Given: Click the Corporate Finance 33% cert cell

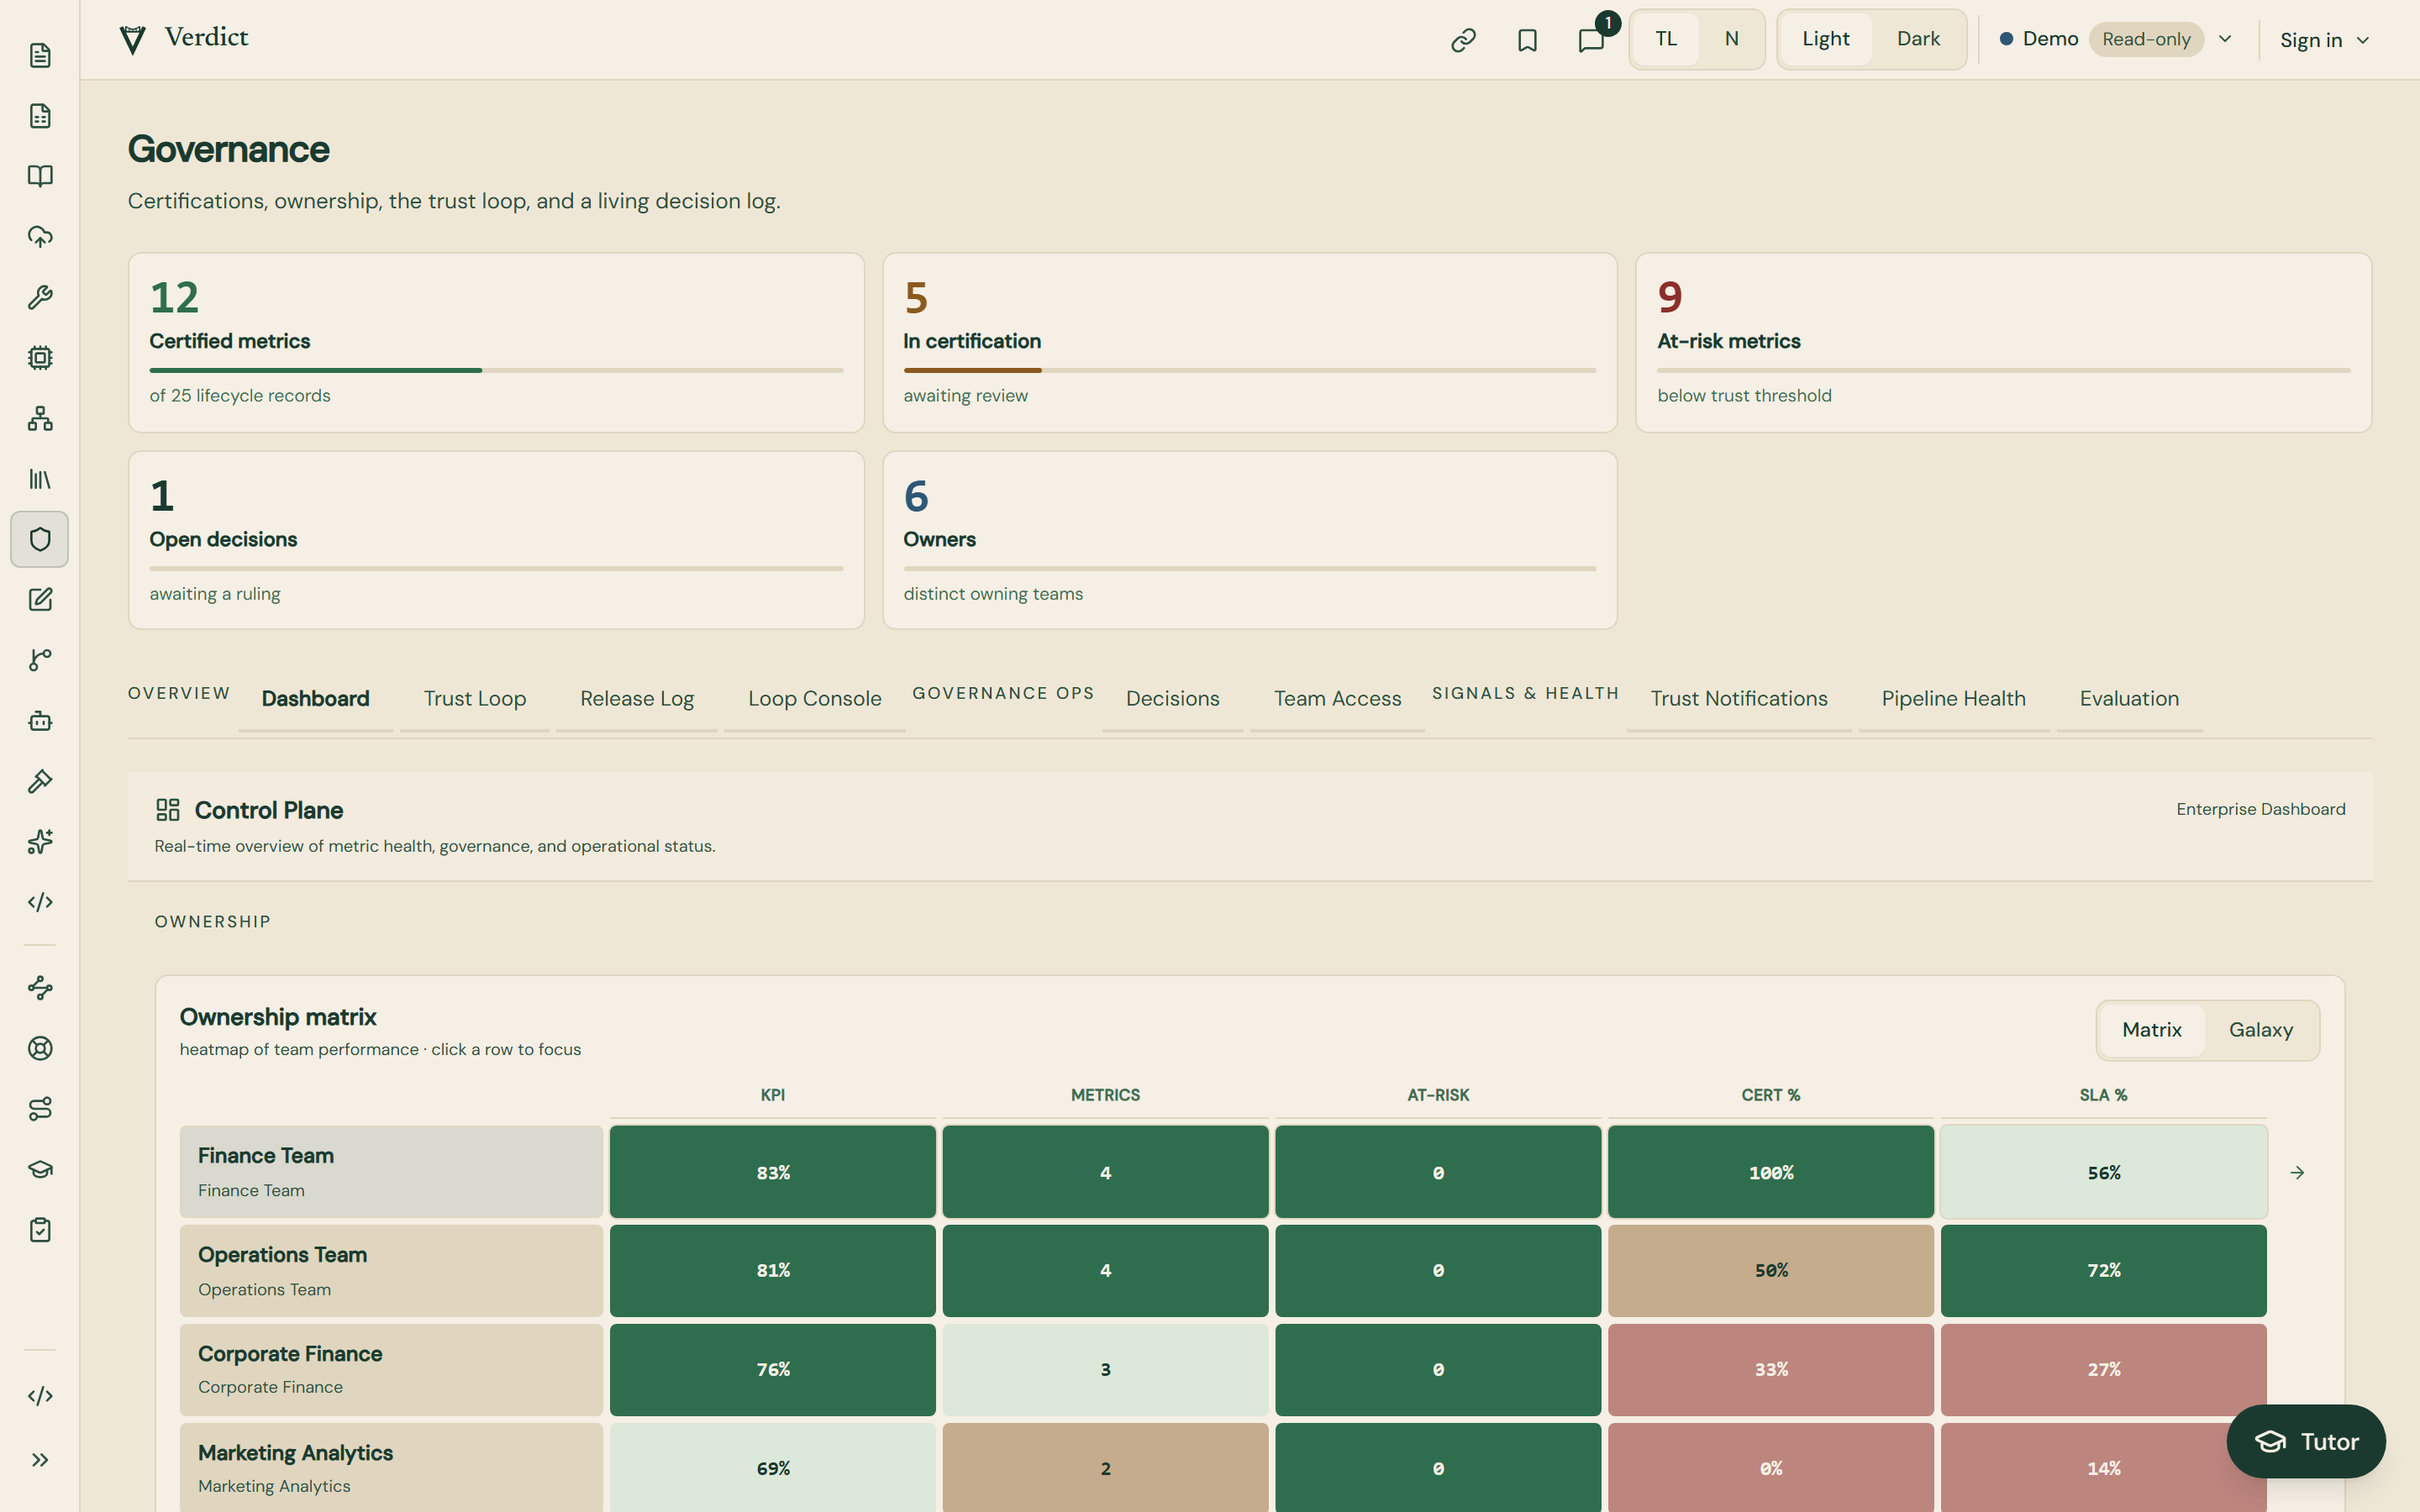Looking at the screenshot, I should [x=1770, y=1369].
